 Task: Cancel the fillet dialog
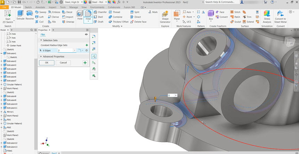pos(63,63)
